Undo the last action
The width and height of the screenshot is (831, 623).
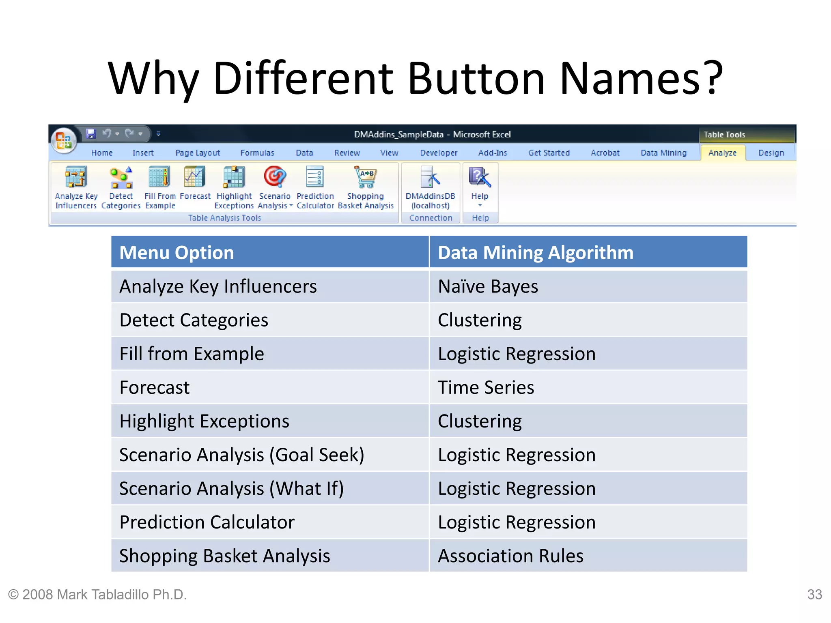point(107,133)
